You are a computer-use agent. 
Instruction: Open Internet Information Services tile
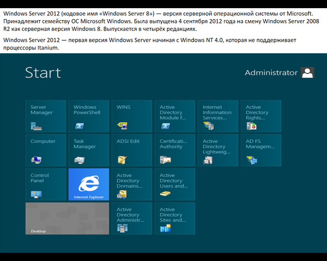[217, 116]
